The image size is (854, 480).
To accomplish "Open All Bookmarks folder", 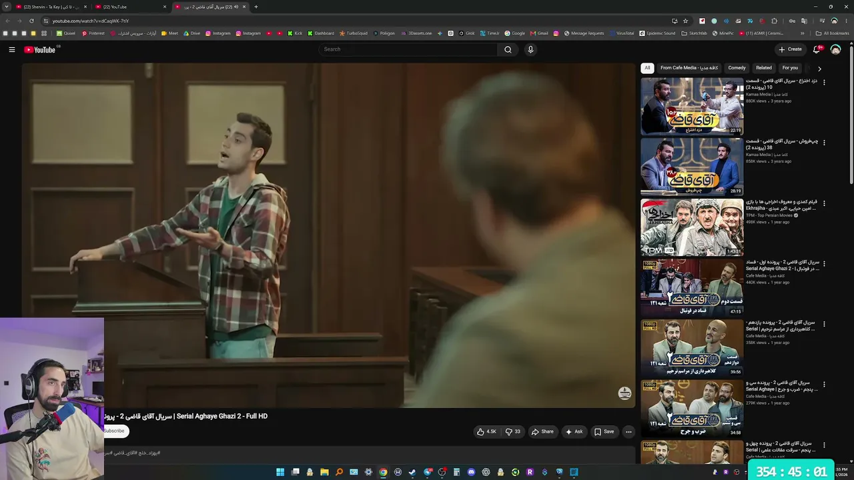I will [832, 33].
